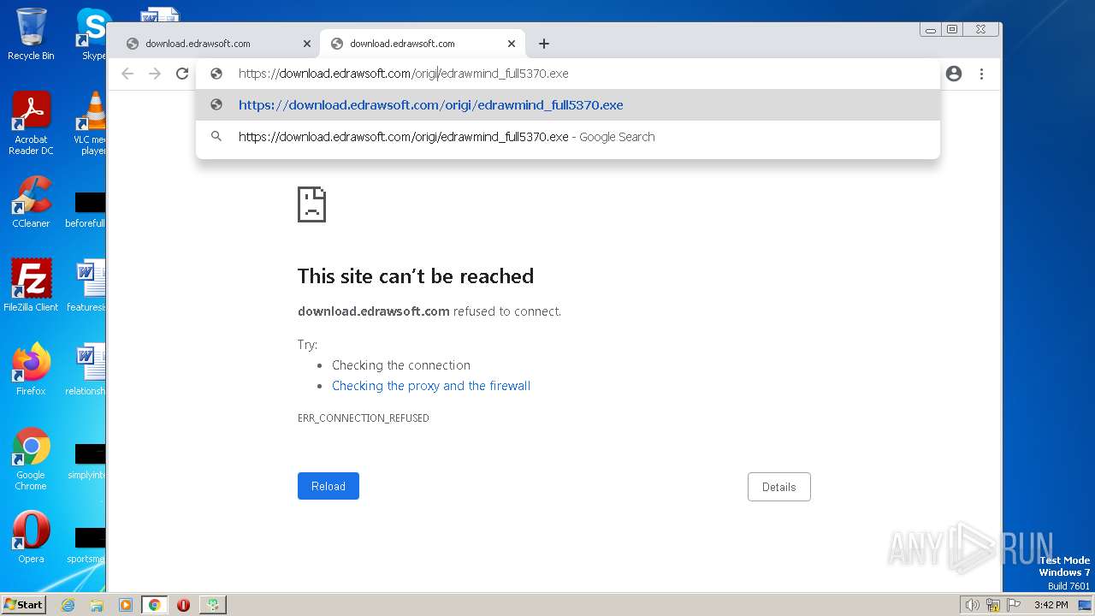Click the red Opera taskbar icon
This screenshot has height=616, width=1095.
tap(183, 605)
